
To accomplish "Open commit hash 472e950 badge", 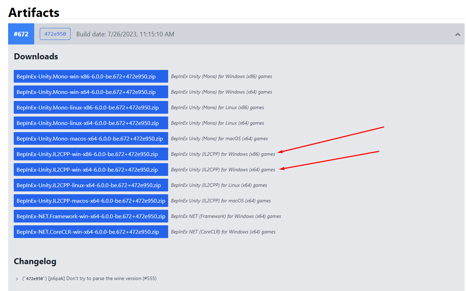I will (55, 34).
